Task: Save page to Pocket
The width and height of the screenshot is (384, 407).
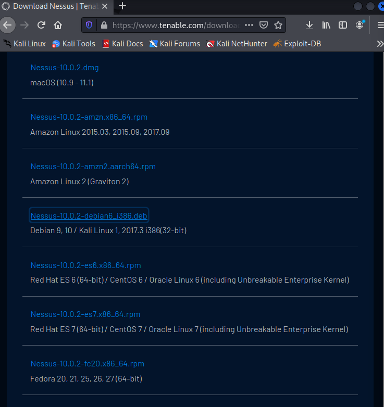Action: click(264, 25)
